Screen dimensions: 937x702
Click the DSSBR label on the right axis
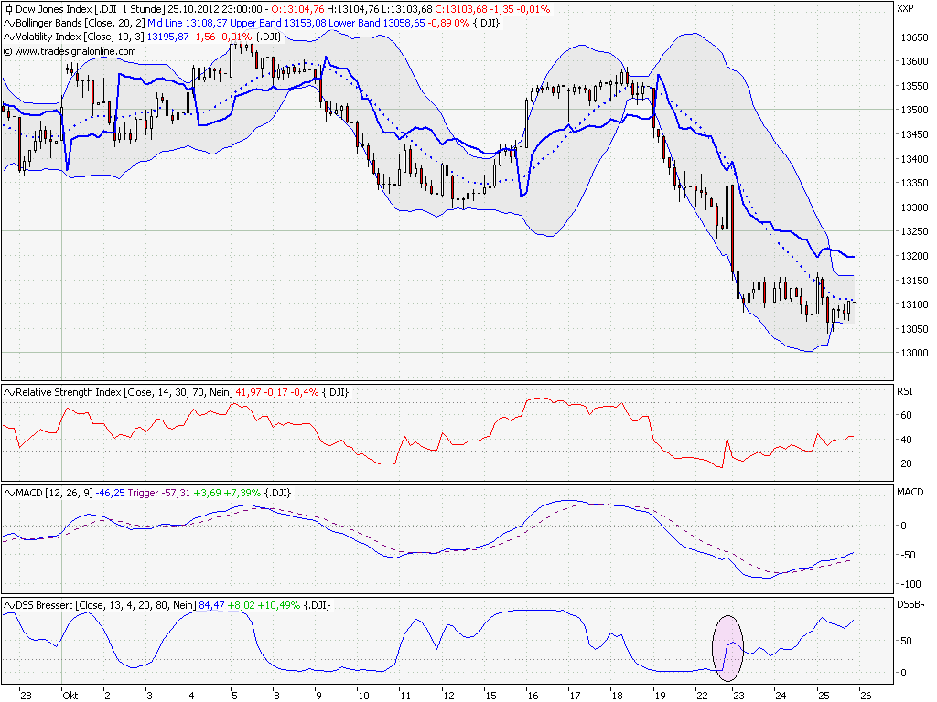point(913,604)
